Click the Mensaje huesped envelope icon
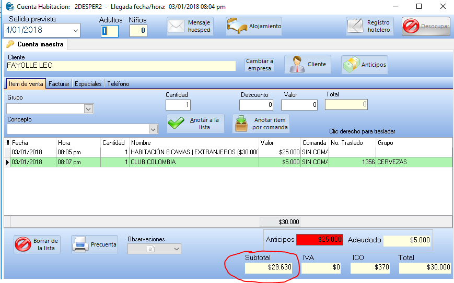 177,26
